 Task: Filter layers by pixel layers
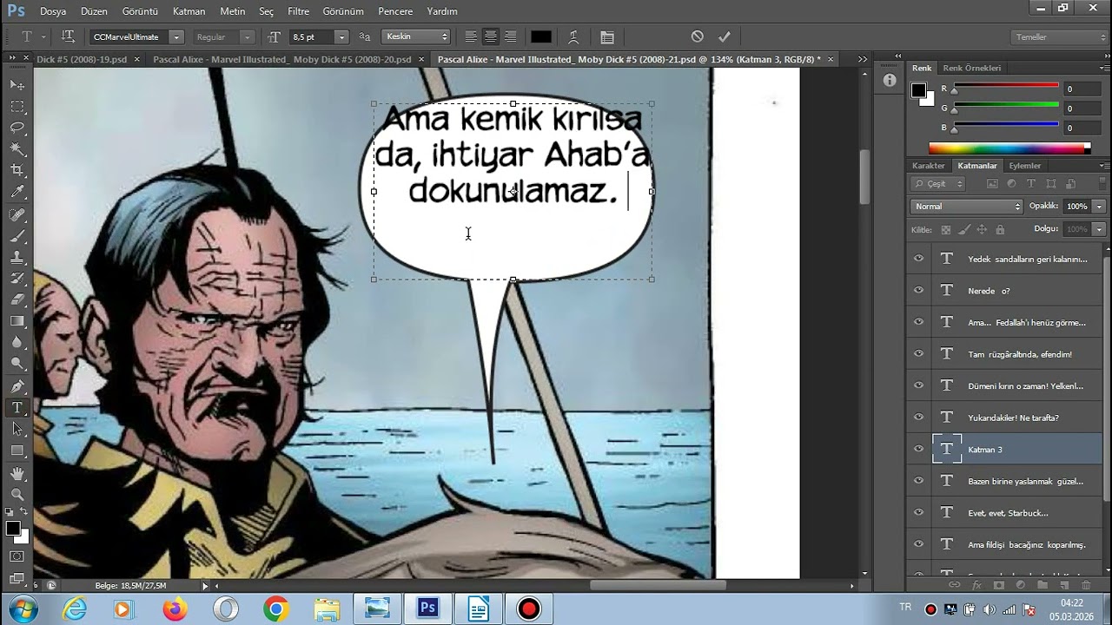point(992,184)
